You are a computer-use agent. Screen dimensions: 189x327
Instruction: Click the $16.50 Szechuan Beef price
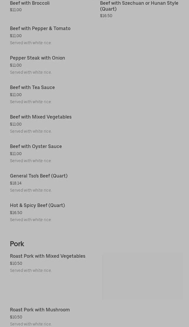tap(106, 16)
